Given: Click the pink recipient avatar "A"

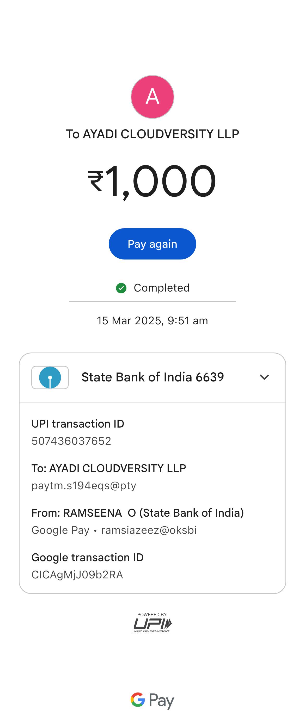Looking at the screenshot, I should (152, 97).
